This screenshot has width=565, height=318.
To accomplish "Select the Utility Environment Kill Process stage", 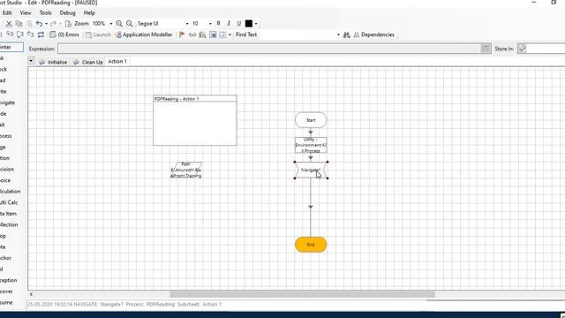I will [311, 145].
